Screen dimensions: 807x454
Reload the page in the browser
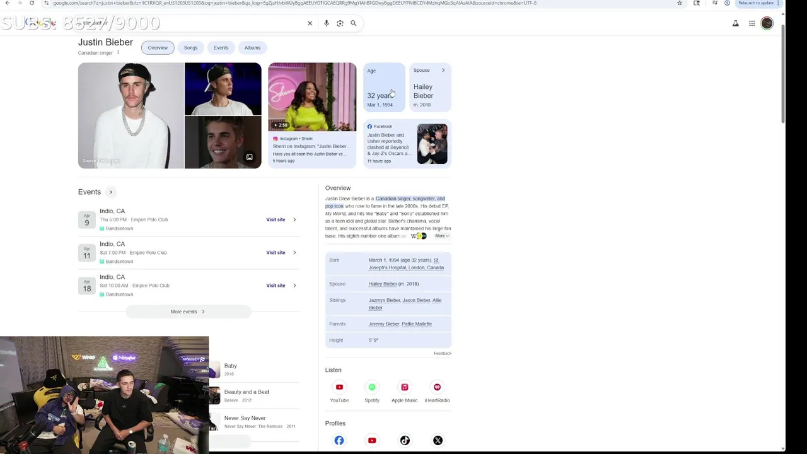(32, 3)
